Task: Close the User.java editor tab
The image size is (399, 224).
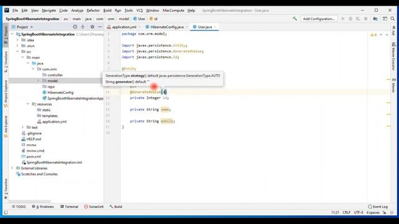Action: click(x=215, y=27)
